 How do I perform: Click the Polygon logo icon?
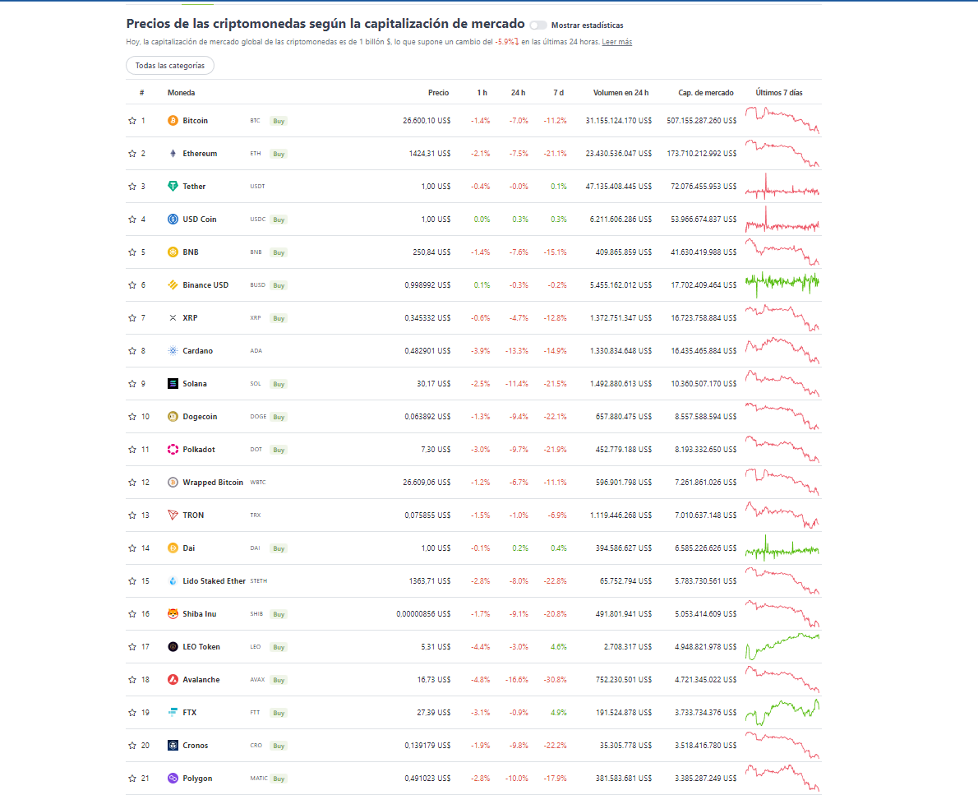[x=173, y=779]
